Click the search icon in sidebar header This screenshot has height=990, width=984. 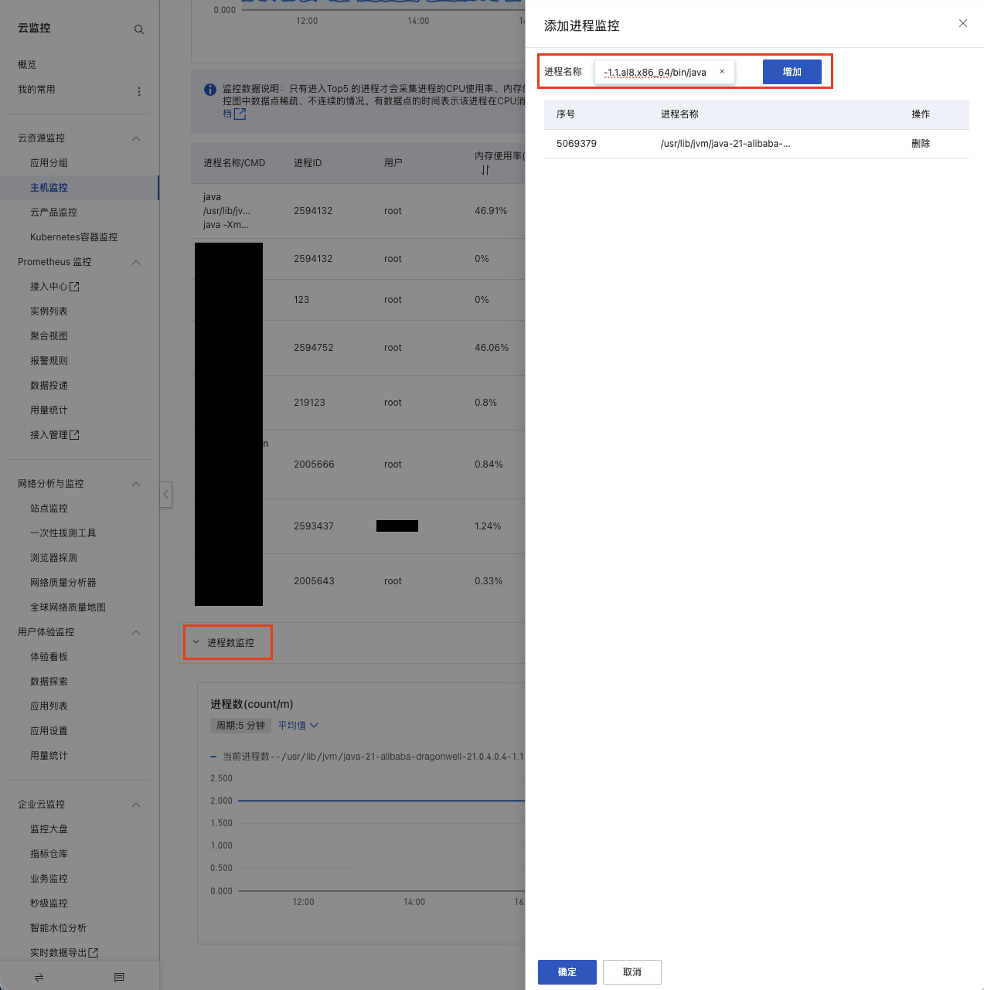click(x=139, y=29)
